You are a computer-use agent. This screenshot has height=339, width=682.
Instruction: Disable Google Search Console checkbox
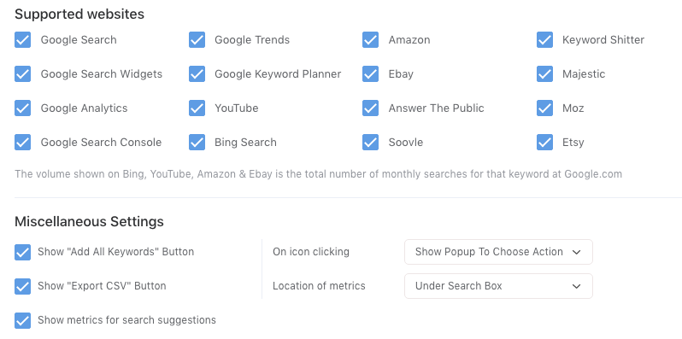(22, 143)
